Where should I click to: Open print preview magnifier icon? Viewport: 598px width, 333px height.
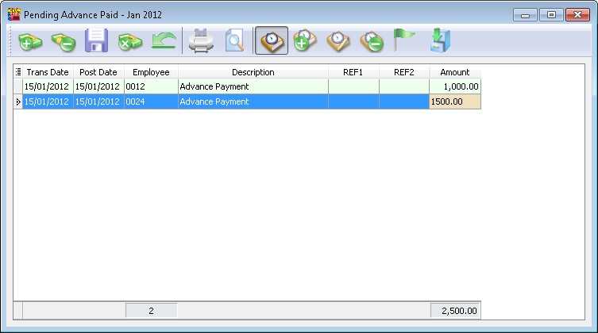[234, 40]
